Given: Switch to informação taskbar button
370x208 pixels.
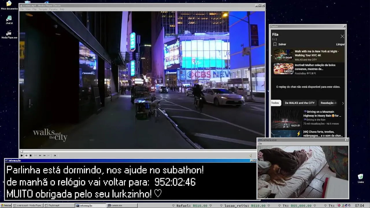Looking at the screenshot, I should tap(91, 205).
